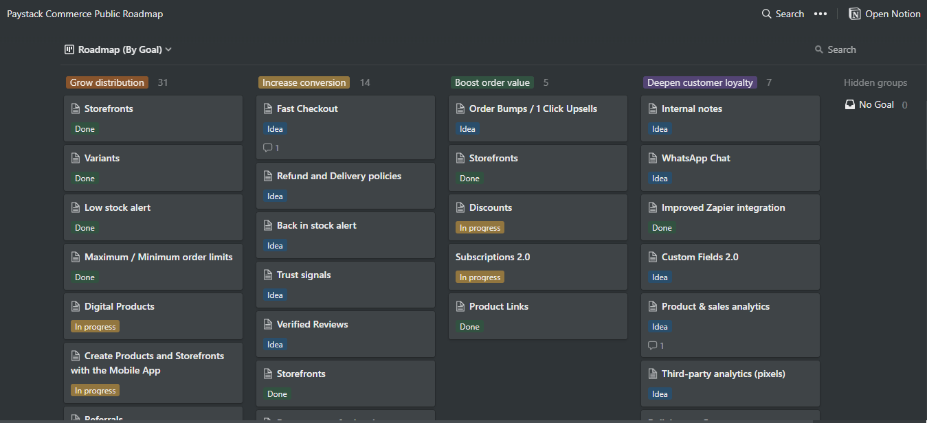Click the page icon on WhatsApp Chat card
The height and width of the screenshot is (423, 927).
pos(653,158)
